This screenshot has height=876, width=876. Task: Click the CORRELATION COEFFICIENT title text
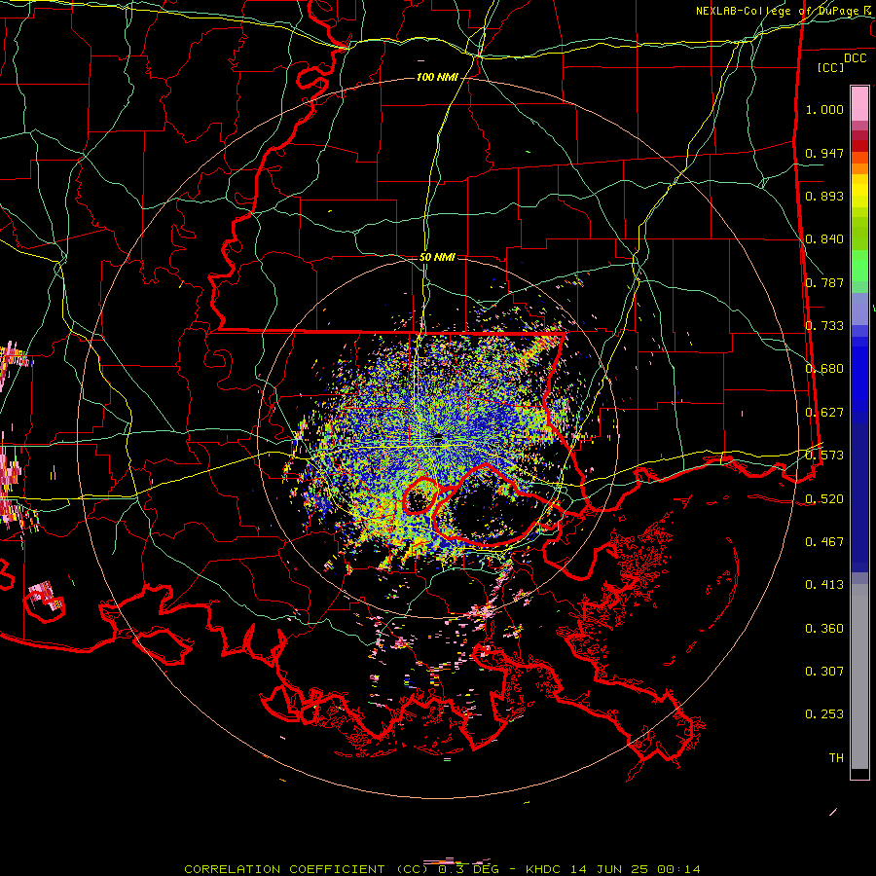point(284,869)
